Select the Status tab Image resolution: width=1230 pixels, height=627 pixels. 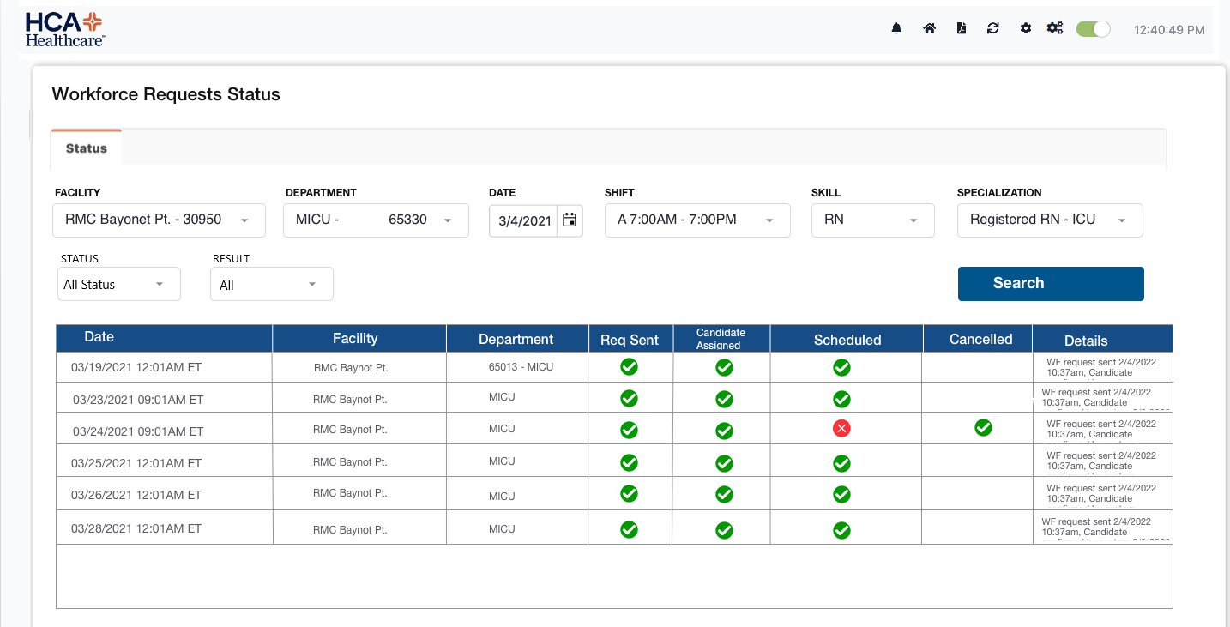coord(87,148)
